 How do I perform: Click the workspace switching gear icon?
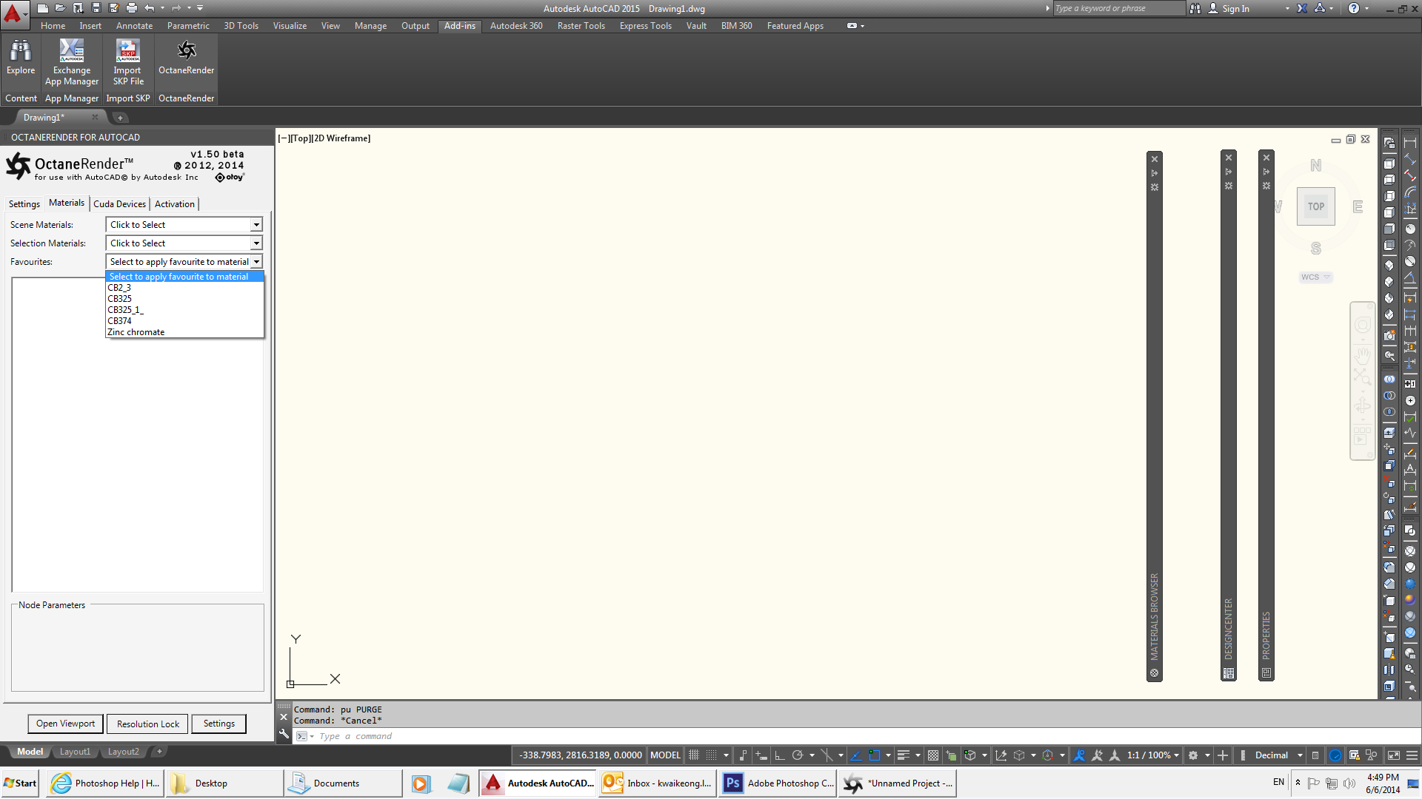pyautogui.click(x=1193, y=755)
